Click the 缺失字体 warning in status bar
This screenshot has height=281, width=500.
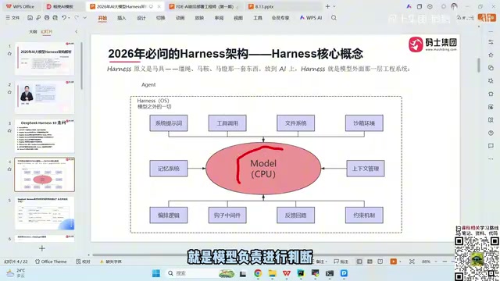[111, 261]
